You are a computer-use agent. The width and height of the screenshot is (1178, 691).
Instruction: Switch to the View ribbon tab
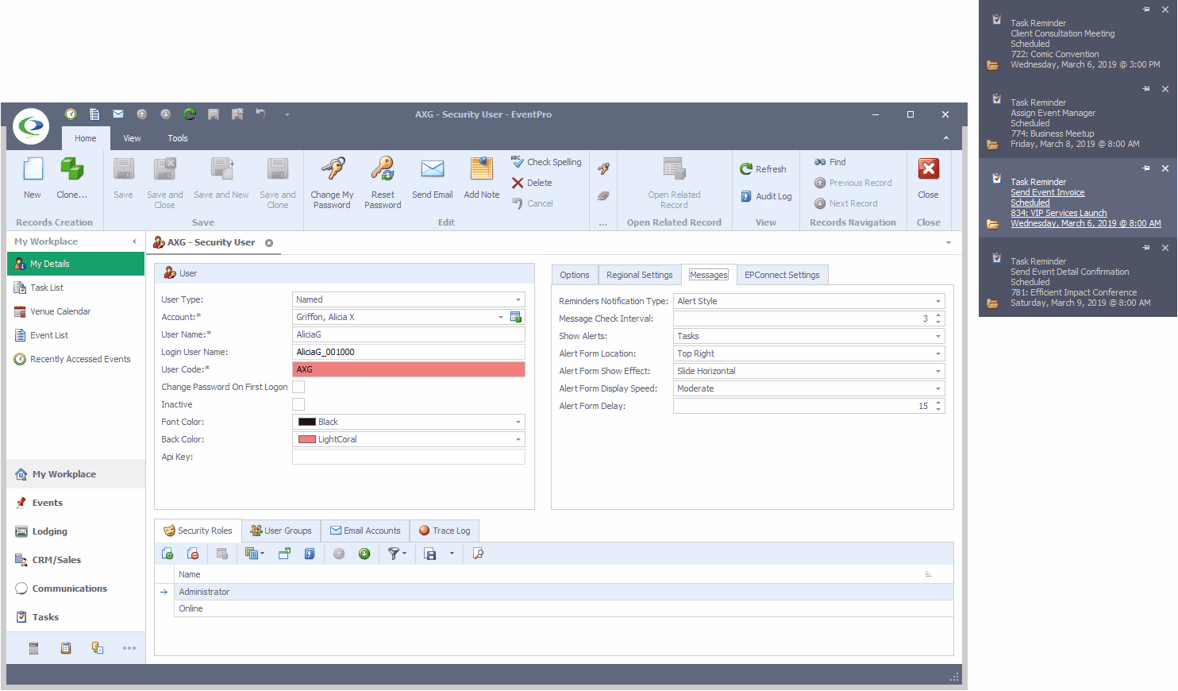132,138
